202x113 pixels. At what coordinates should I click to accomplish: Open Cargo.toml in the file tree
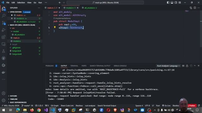17,54
